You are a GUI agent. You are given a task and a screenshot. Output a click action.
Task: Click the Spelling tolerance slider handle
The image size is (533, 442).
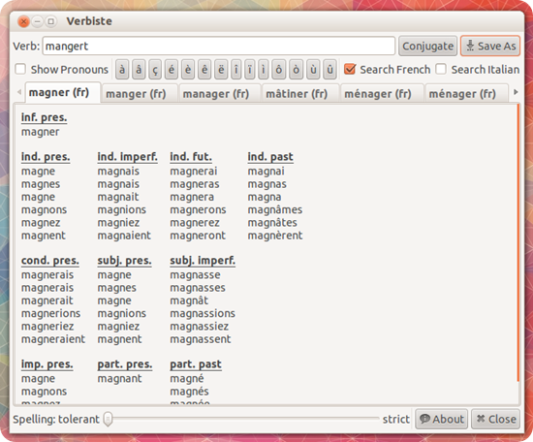(109, 419)
